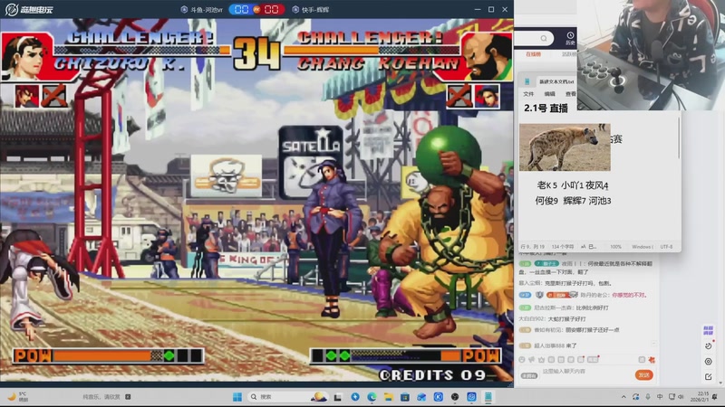Screen dimensions: 725x407
Task: Open the emoji smiley icon in chat toolbar
Action: (522, 359)
